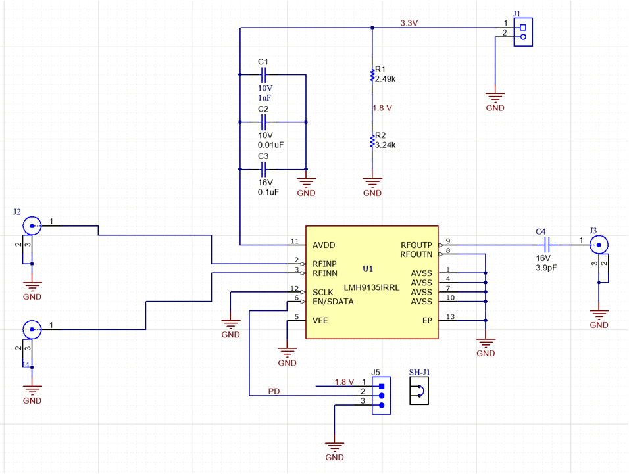Select the SMA connector J3 symbol
Screen dimensions: 629x474
pos(598,244)
